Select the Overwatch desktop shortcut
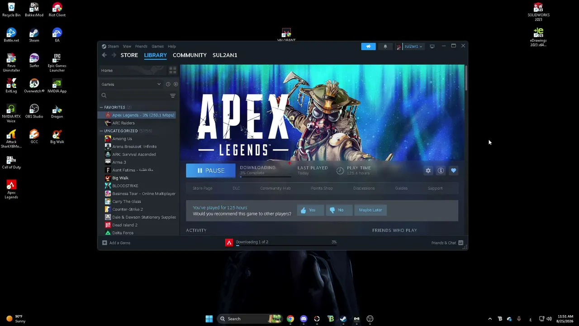579x326 pixels. click(34, 86)
